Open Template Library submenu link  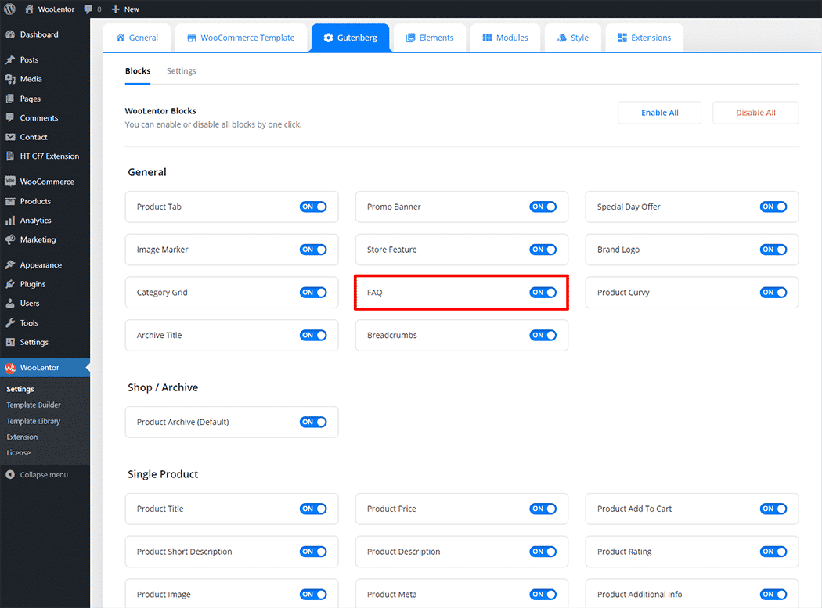[x=34, y=422]
